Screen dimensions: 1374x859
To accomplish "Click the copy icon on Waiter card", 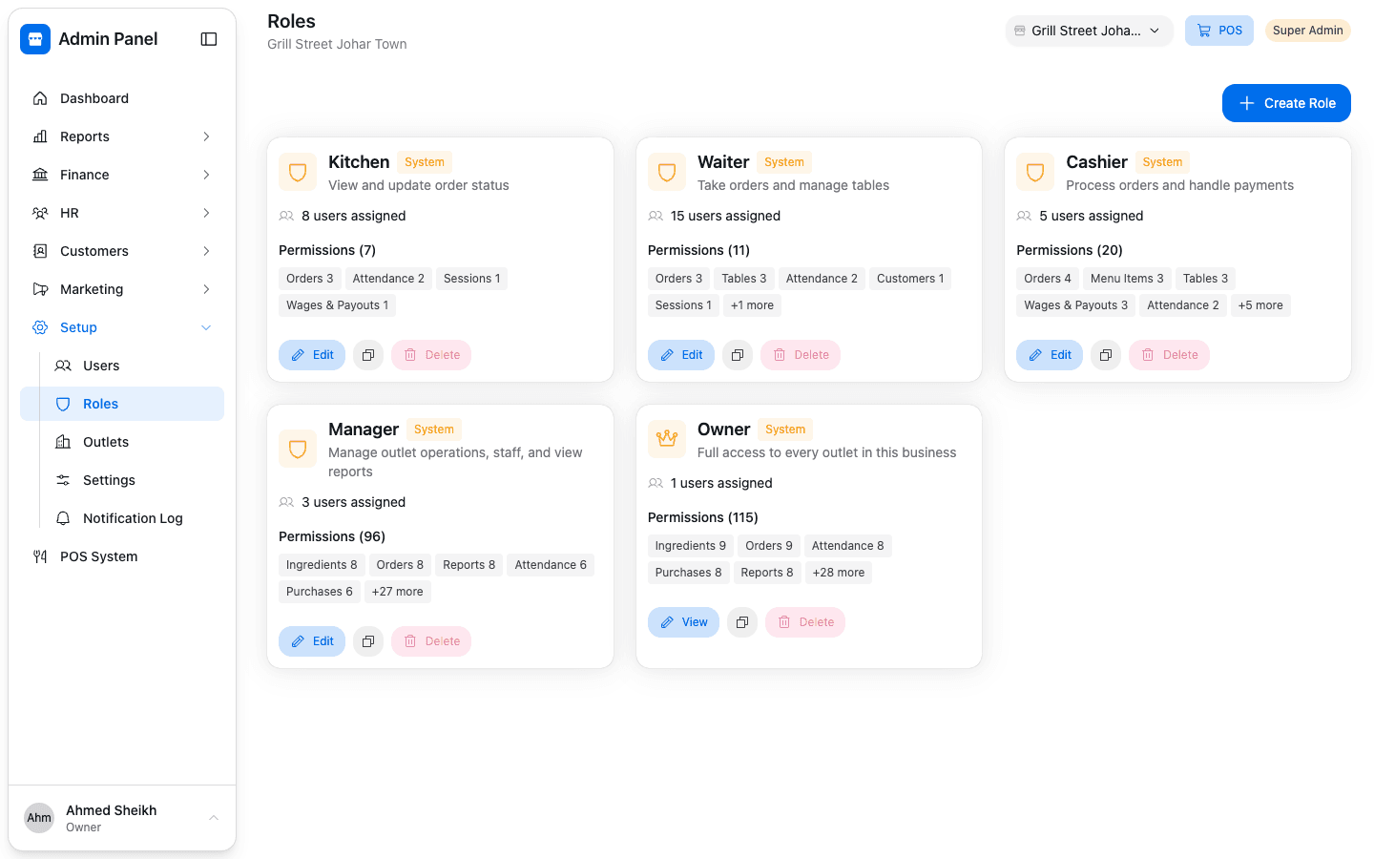I will [738, 355].
